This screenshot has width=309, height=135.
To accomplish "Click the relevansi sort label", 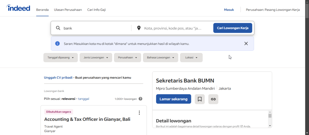I will pyautogui.click(x=68, y=99).
